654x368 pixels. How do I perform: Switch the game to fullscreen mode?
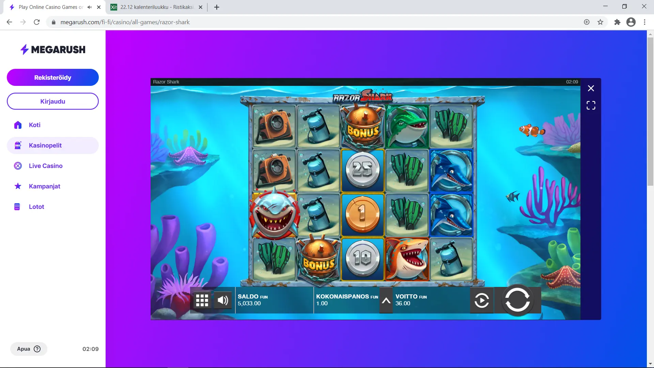[591, 105]
